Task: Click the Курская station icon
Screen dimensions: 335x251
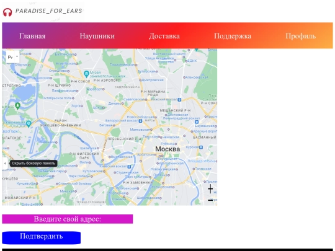Action: pyautogui.click(x=201, y=148)
